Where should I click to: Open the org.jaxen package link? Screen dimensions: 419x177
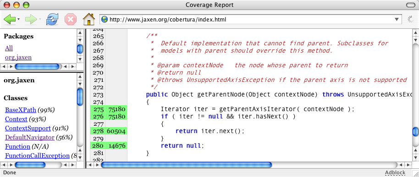pyautogui.click(x=18, y=57)
